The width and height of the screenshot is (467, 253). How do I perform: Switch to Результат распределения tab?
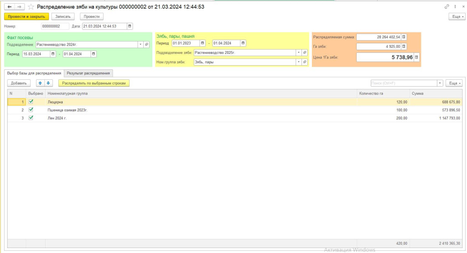pyautogui.click(x=88, y=73)
